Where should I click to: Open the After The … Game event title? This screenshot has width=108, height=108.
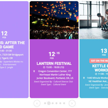[x=12, y=45]
